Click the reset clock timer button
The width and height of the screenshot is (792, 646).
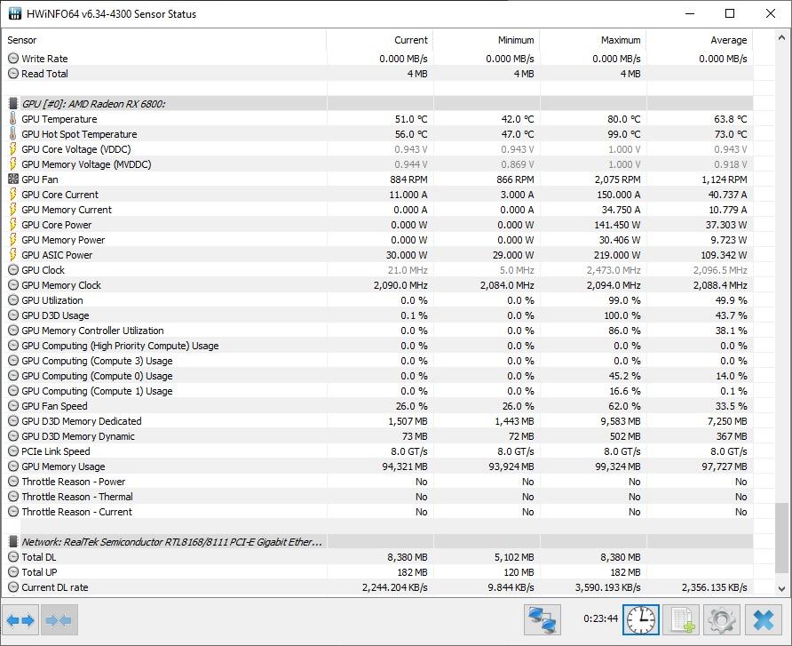(641, 619)
